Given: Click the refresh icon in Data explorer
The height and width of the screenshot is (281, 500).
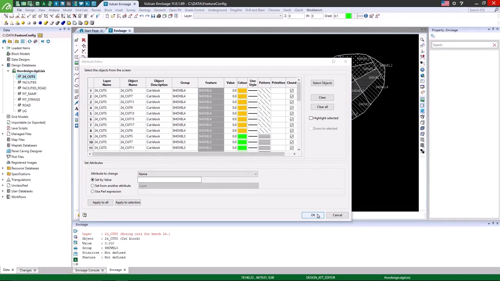Looking at the screenshot, I should point(29,41).
